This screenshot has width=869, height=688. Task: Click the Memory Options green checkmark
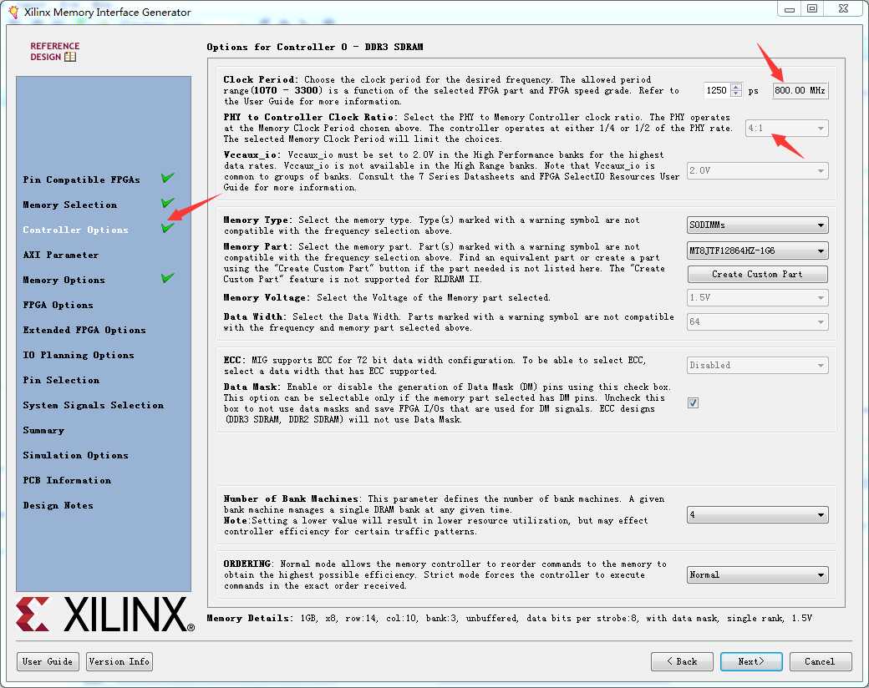point(167,277)
